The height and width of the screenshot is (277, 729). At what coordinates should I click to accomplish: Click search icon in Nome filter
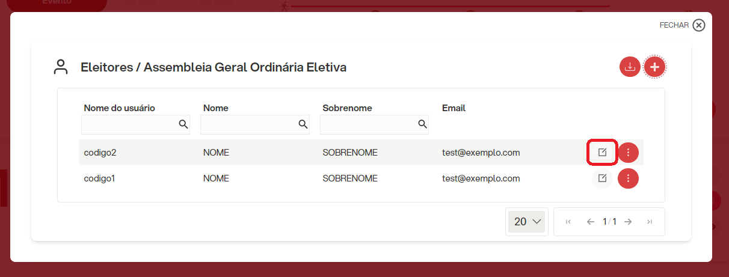(x=303, y=124)
